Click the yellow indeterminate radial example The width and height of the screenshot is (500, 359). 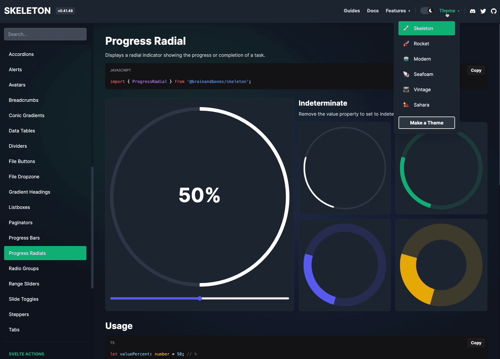(441, 265)
